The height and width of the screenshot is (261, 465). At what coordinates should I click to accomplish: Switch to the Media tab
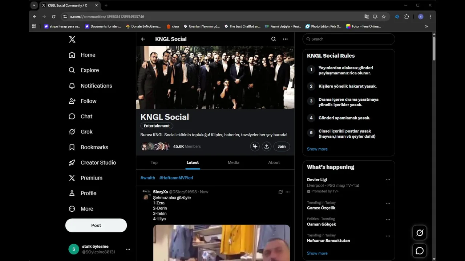[x=233, y=162]
